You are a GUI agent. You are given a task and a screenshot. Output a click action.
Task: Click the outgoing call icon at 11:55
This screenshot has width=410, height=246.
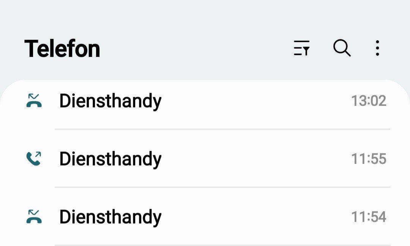coord(34,159)
